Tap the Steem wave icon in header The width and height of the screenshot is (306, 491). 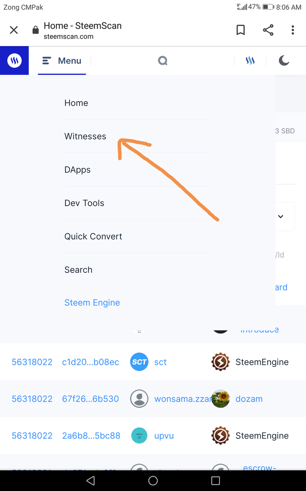(250, 60)
